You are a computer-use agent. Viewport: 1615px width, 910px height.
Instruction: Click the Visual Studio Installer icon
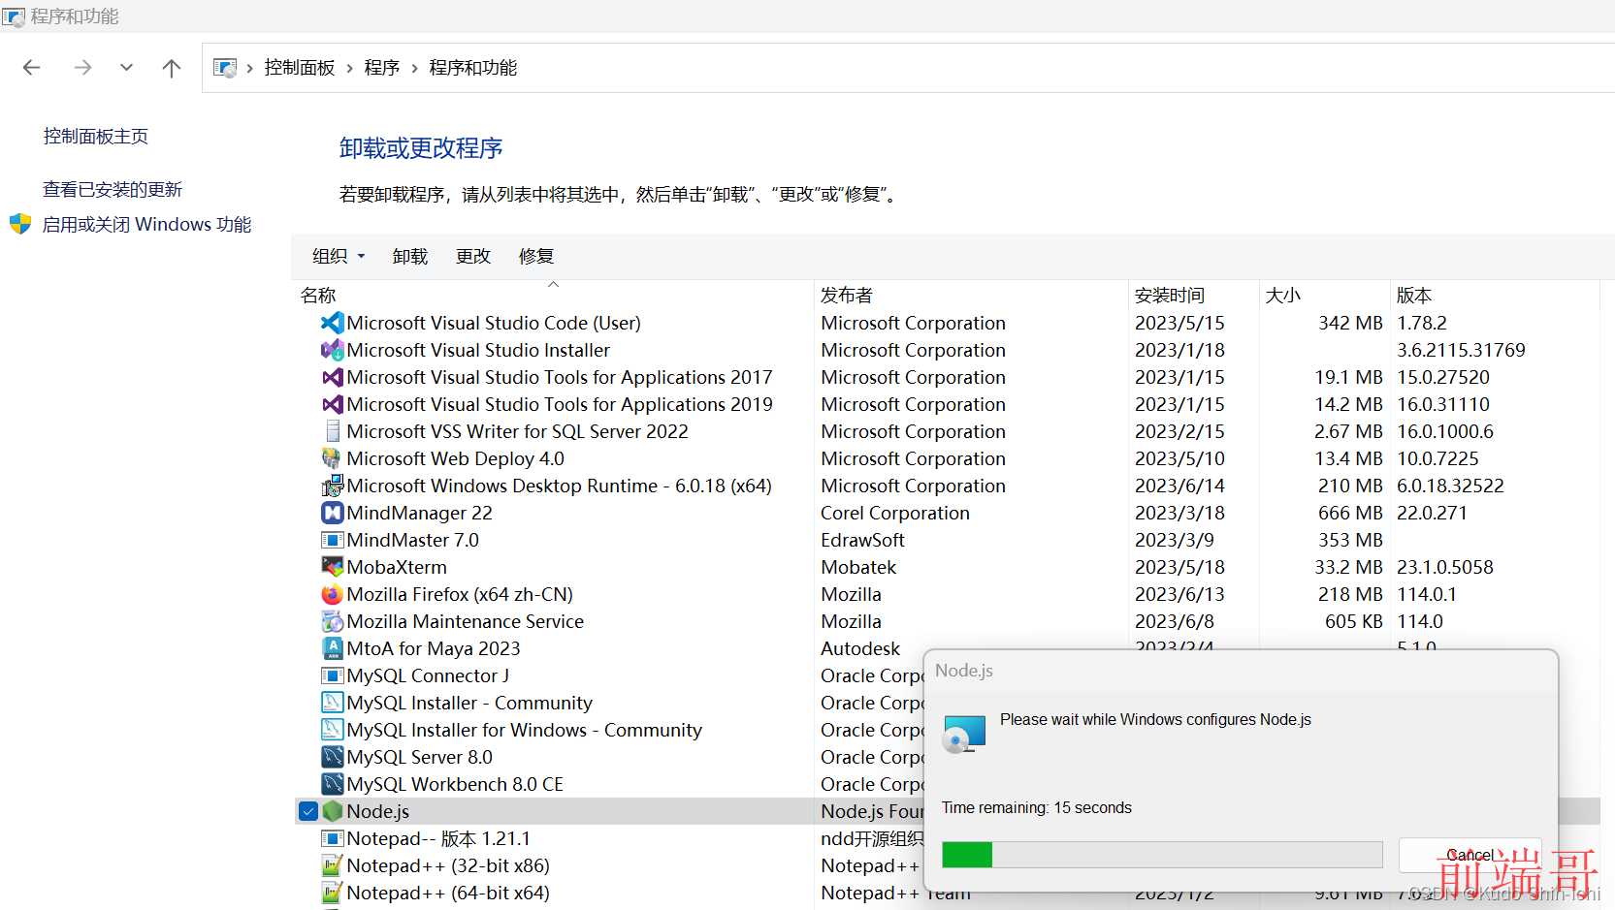coord(333,350)
